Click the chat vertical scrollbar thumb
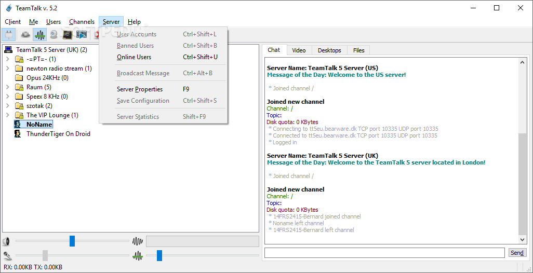This screenshot has height=273, width=533. click(523, 184)
